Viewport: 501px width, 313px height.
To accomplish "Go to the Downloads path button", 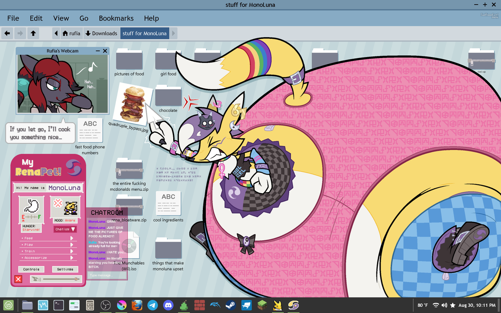I will [x=101, y=33].
